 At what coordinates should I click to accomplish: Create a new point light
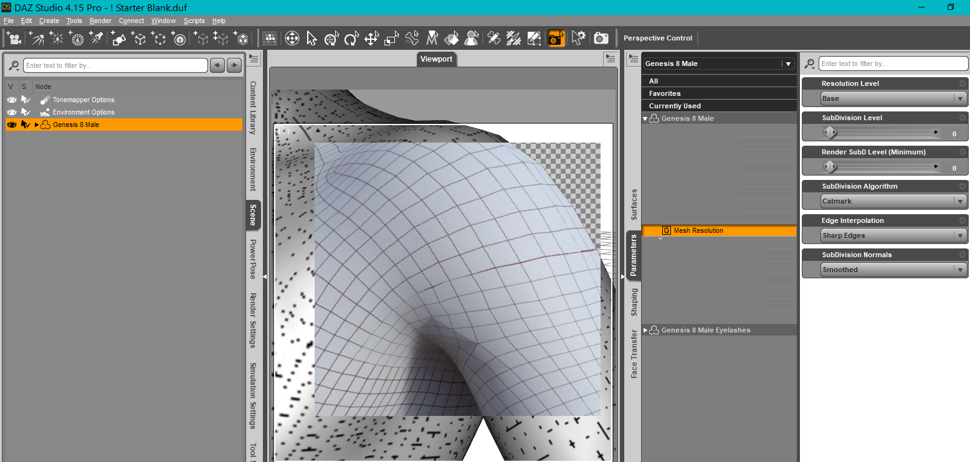pos(57,38)
